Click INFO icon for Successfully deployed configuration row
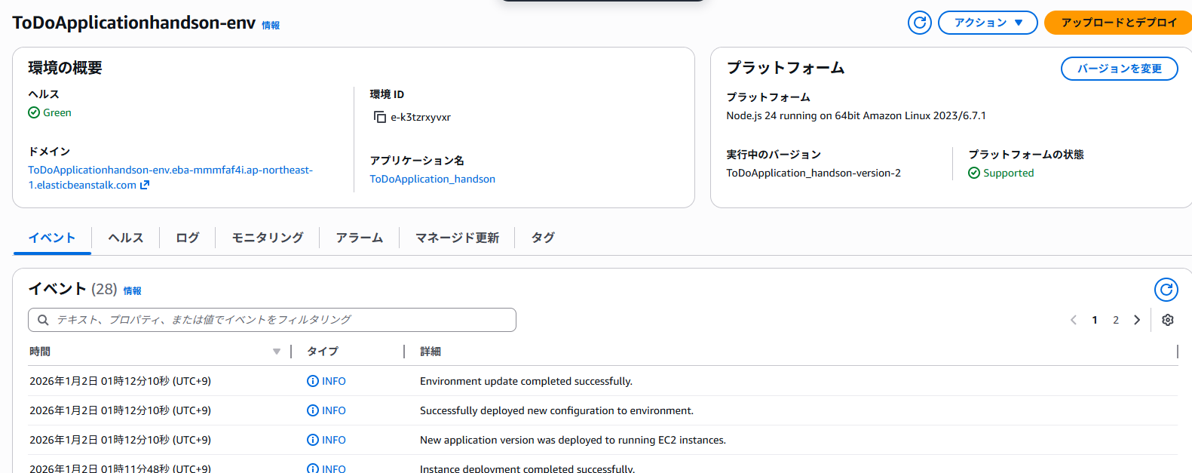The height and width of the screenshot is (473, 1192). [313, 410]
